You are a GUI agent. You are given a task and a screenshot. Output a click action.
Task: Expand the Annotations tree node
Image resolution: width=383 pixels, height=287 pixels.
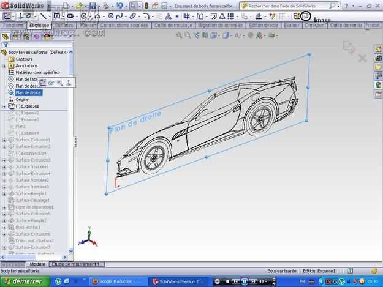(4, 66)
